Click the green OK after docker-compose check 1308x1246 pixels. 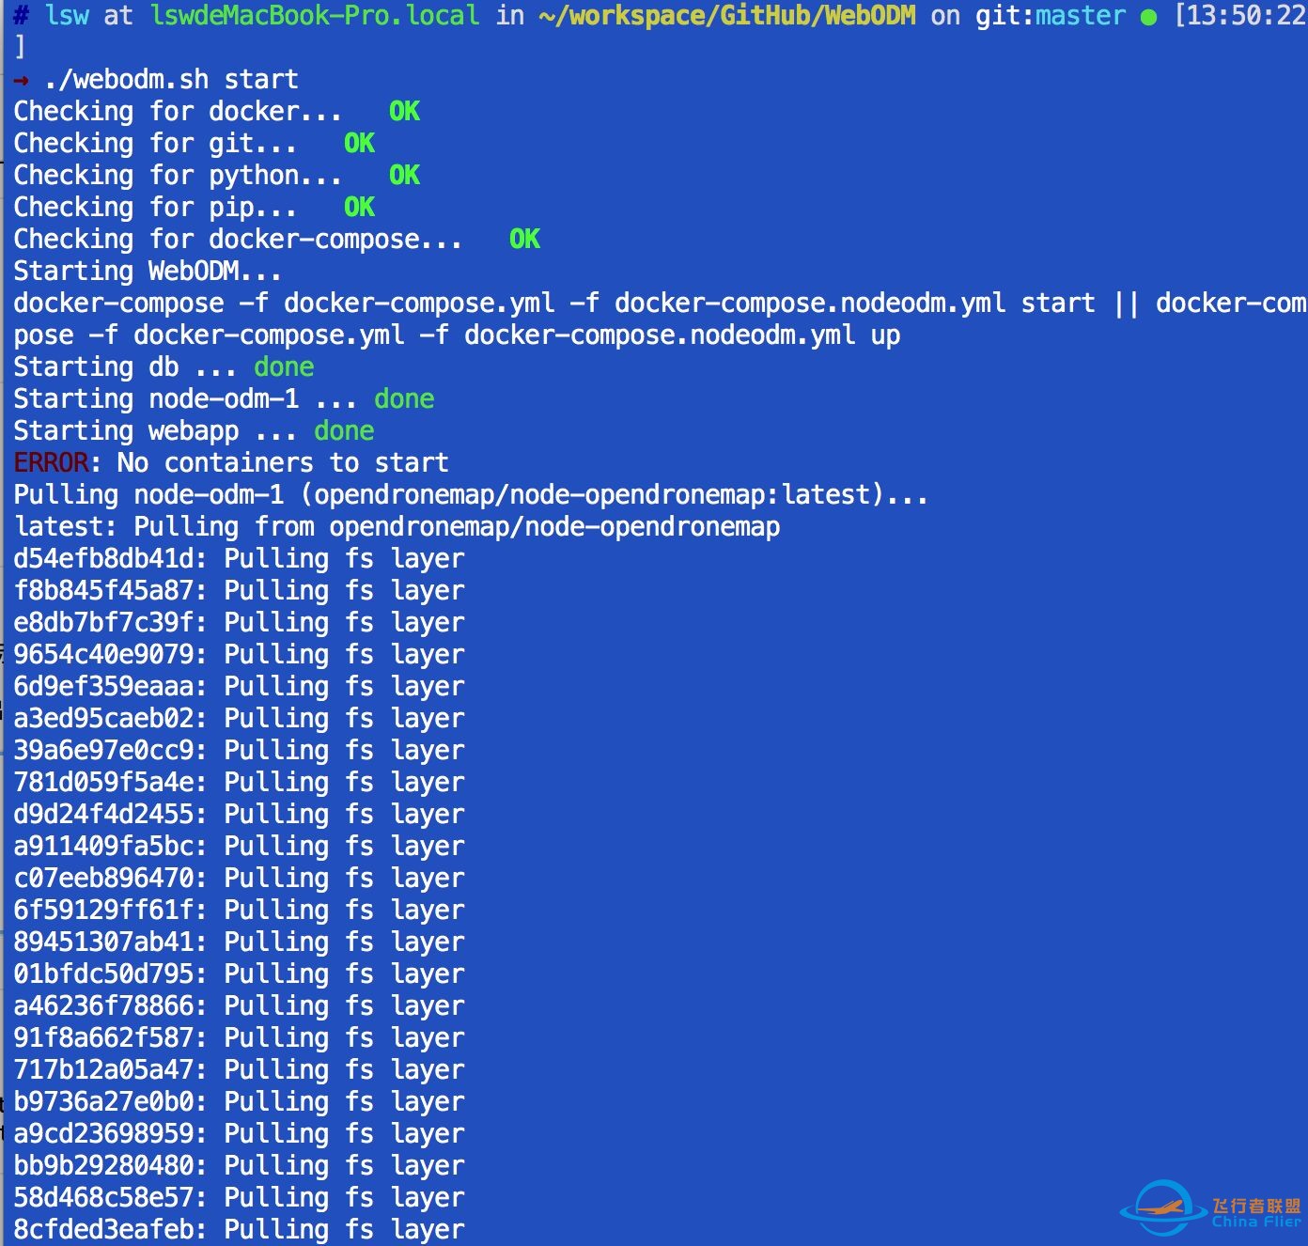pyautogui.click(x=525, y=239)
